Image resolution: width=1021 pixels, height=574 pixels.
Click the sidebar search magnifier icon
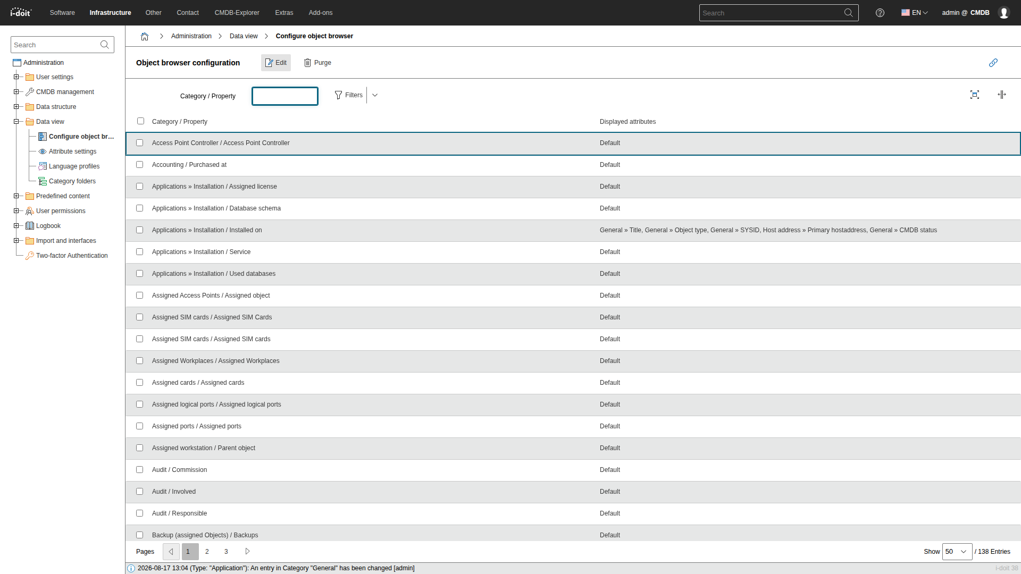coord(105,45)
